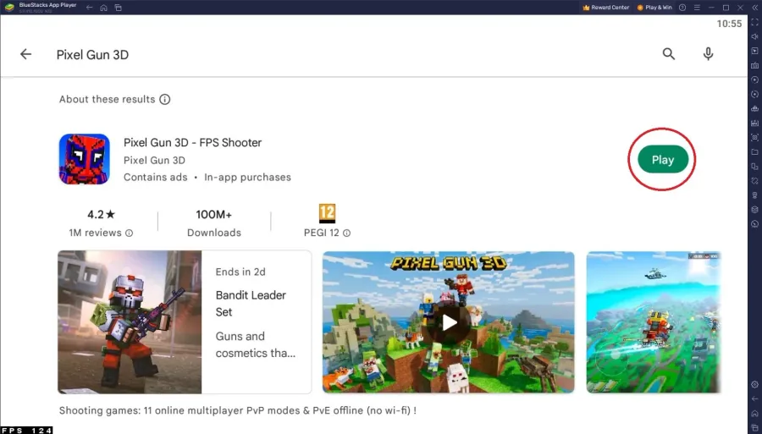This screenshot has height=434, width=762.
Task: Click the 1M reviews label
Action: click(x=95, y=233)
